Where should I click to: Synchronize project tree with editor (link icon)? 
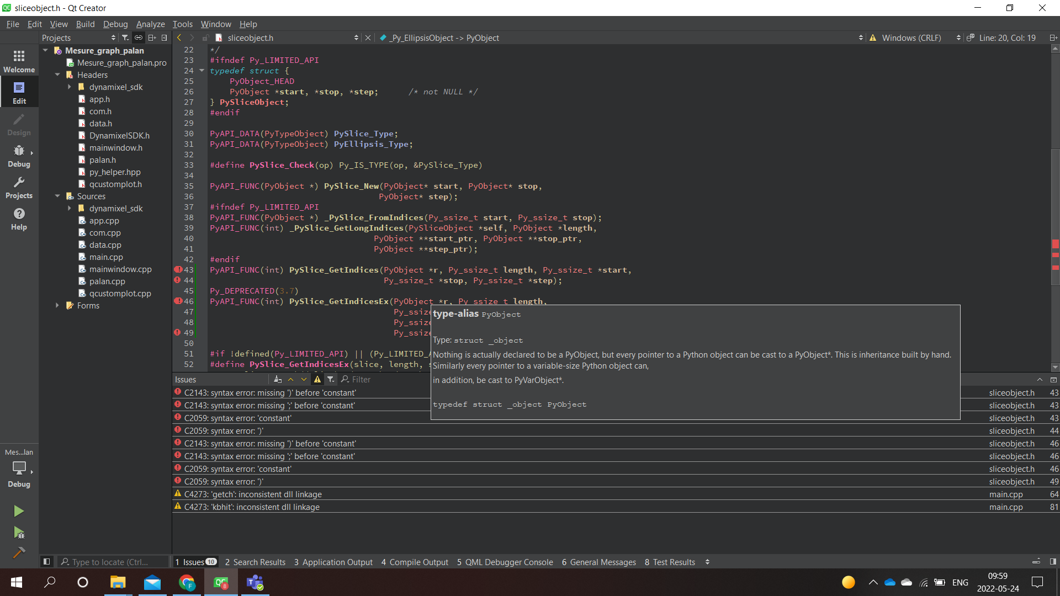coord(139,38)
